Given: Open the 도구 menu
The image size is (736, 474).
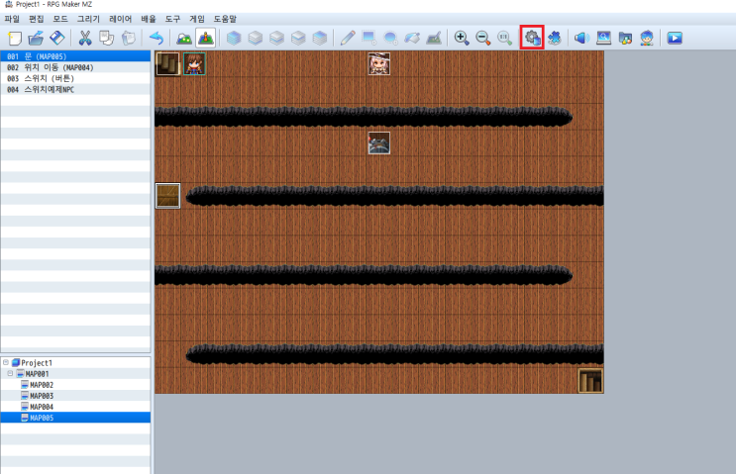Looking at the screenshot, I should coord(172,19).
